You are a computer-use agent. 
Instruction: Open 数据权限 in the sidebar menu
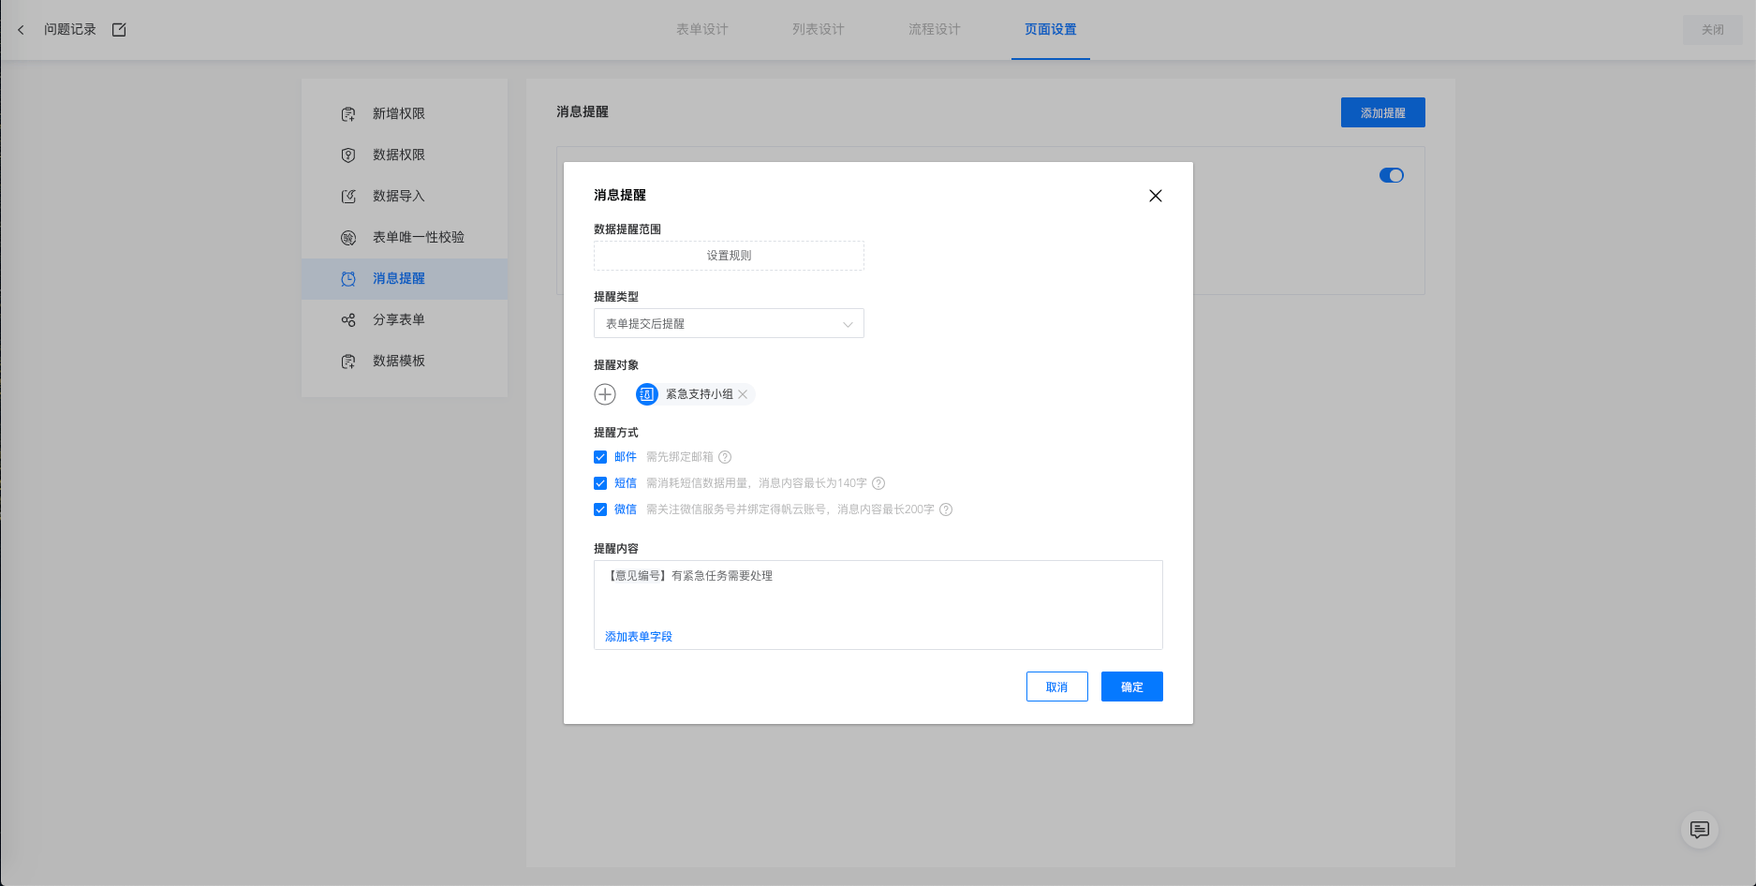coord(405,155)
